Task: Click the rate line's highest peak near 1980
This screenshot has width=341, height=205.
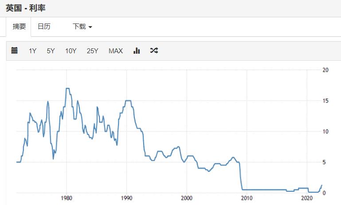Action: click(67, 88)
